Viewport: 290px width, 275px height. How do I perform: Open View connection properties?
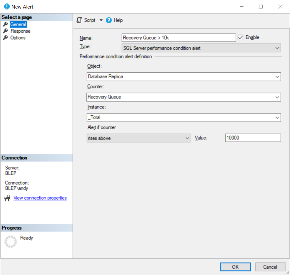[x=40, y=198]
